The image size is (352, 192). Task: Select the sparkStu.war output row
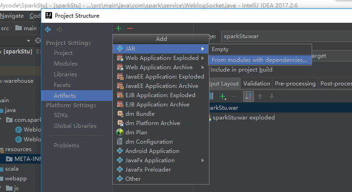coord(280,108)
